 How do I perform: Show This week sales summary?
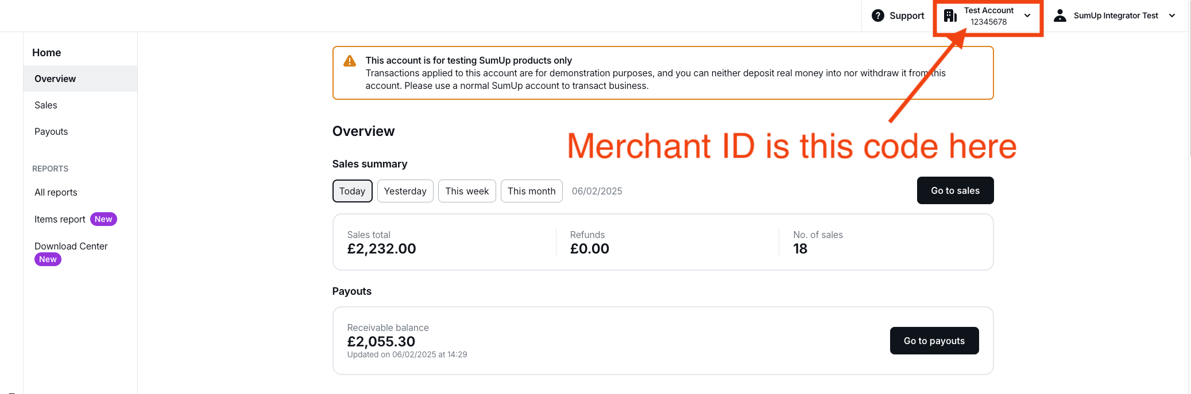tap(467, 191)
